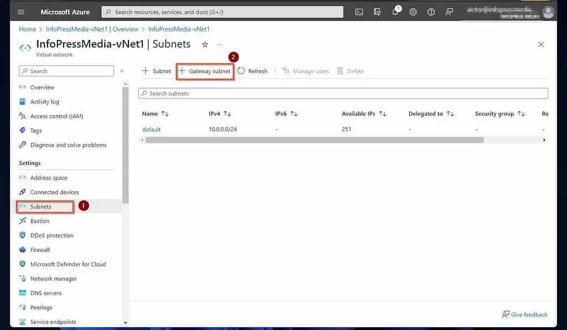The height and width of the screenshot is (330, 567).
Task: Refresh the subnets list
Action: [253, 71]
